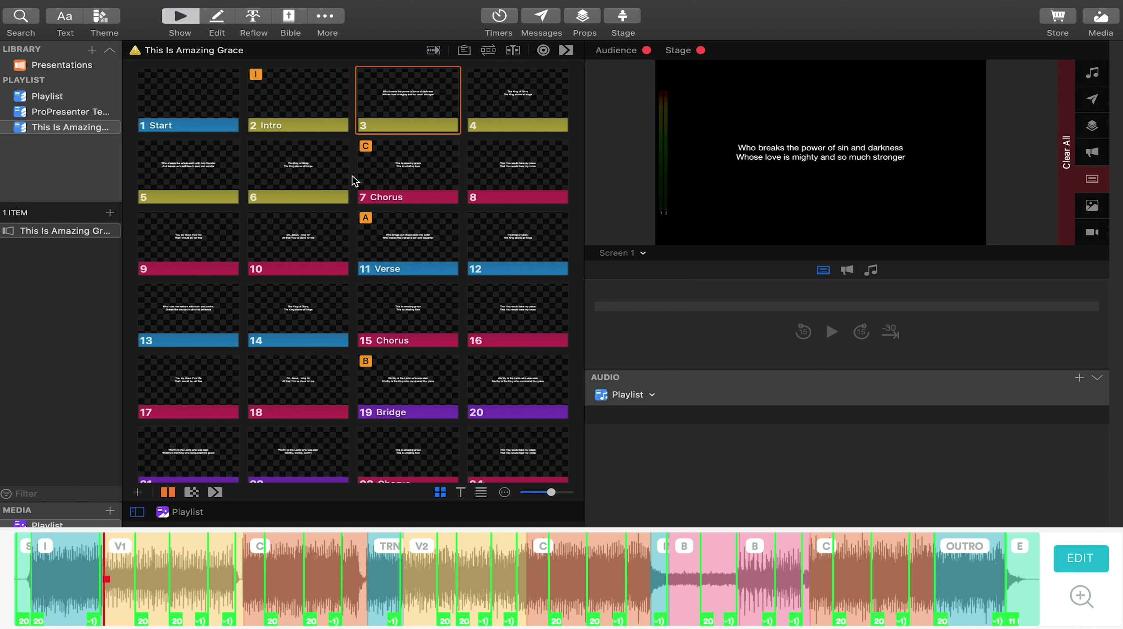Click Add item to playlist button
1123x629 pixels.
(109, 212)
